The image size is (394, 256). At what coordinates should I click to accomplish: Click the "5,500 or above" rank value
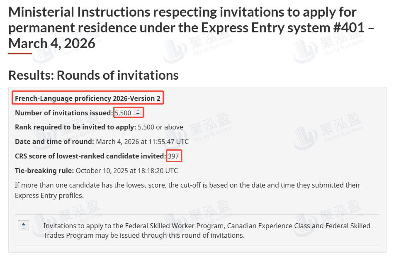point(161,127)
